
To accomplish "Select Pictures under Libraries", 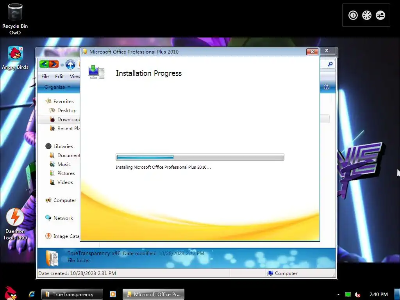I will tap(62, 173).
